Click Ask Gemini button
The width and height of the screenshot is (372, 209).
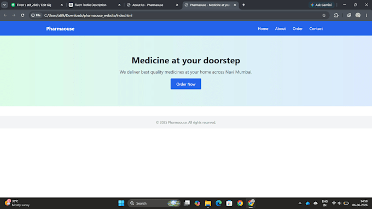321,5
